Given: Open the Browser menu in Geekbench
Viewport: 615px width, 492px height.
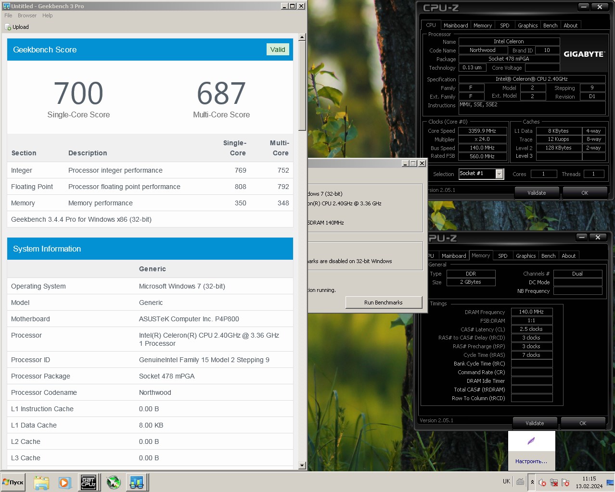Looking at the screenshot, I should [27, 15].
